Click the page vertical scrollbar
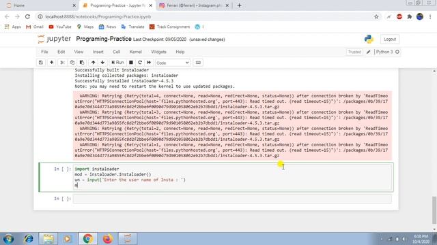437x245 pixels. pos(434,210)
